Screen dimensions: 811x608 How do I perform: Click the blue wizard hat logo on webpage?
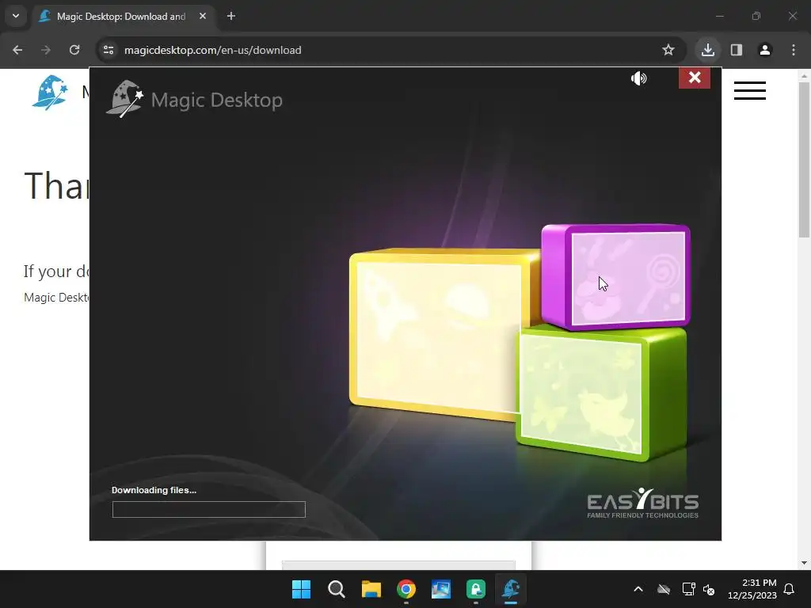50,93
